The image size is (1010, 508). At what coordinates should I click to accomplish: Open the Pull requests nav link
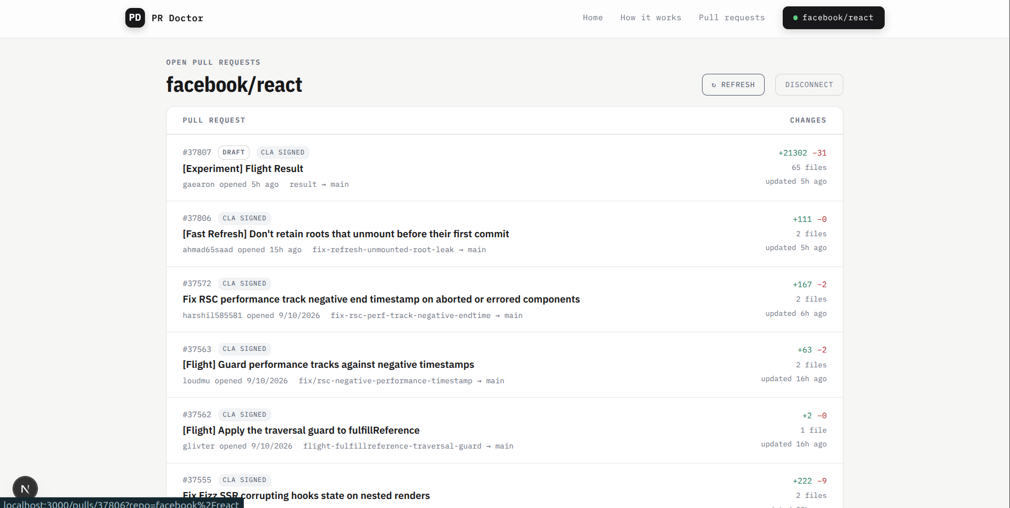pos(732,18)
